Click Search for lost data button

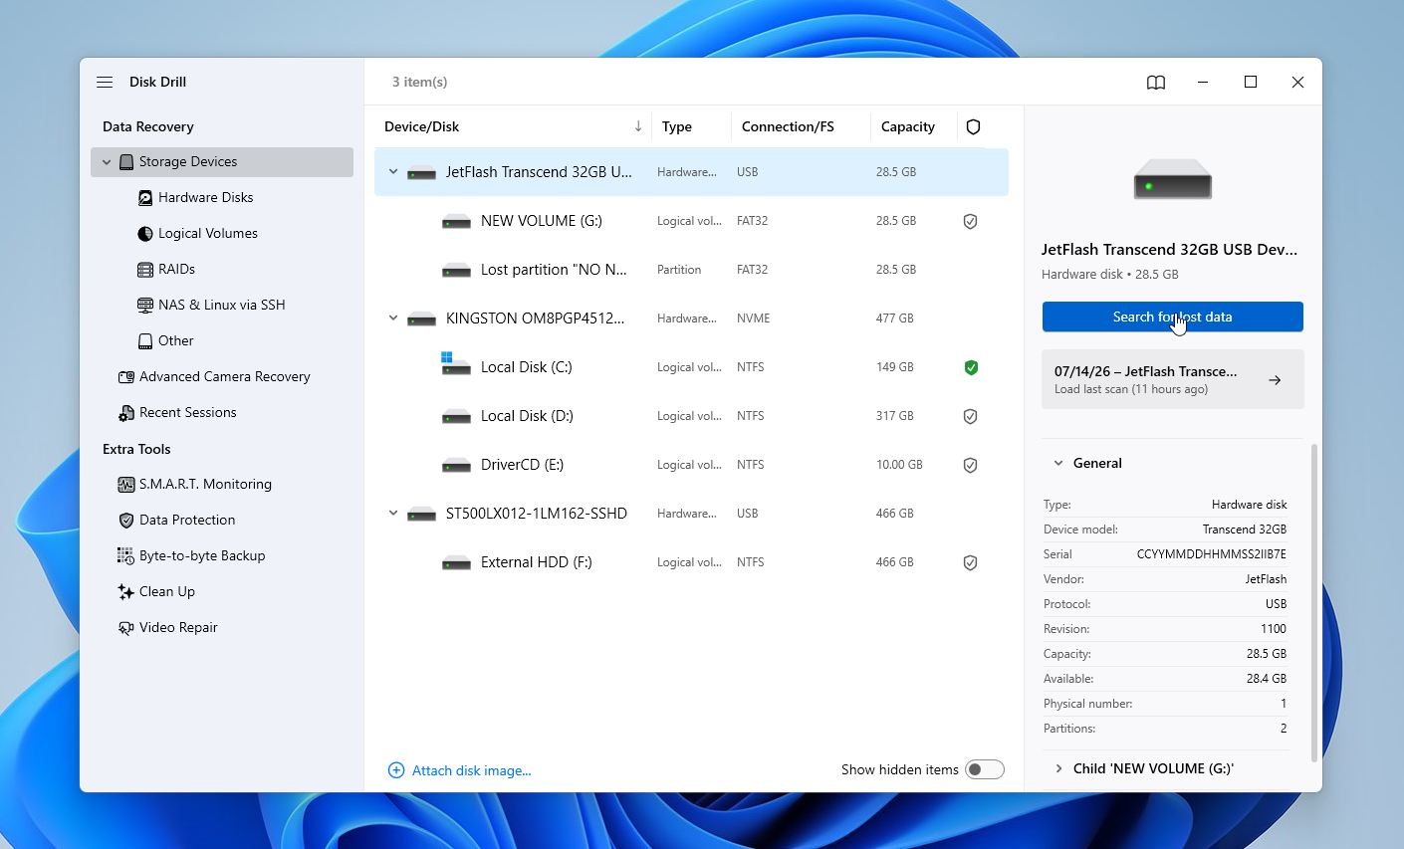click(x=1172, y=317)
